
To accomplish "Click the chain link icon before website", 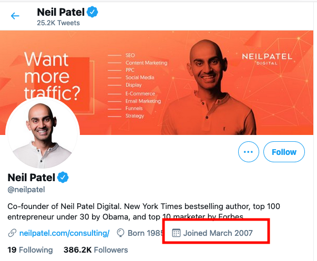I will pyautogui.click(x=12, y=233).
